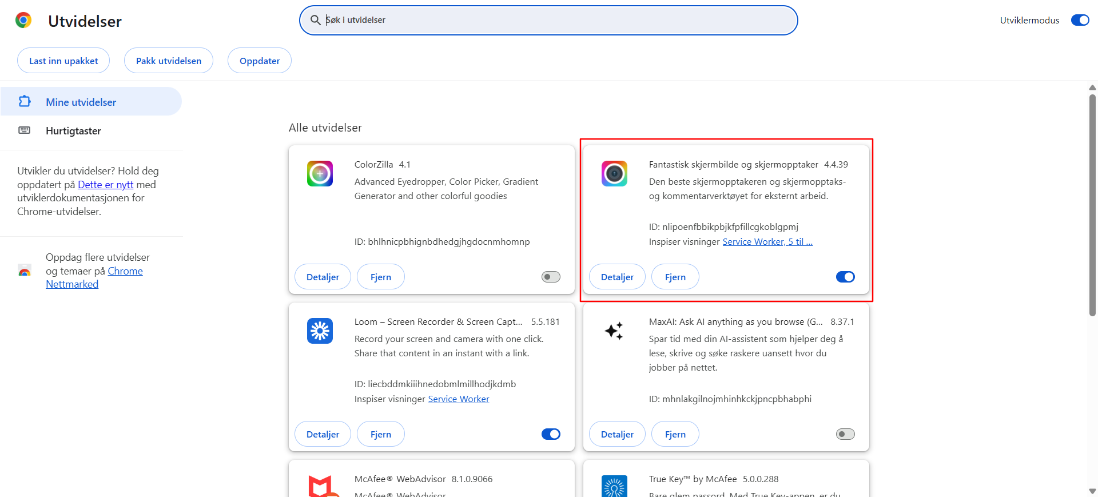1098x497 pixels.
Task: Turn off Utviklermodus toggle
Action: pyautogui.click(x=1080, y=20)
